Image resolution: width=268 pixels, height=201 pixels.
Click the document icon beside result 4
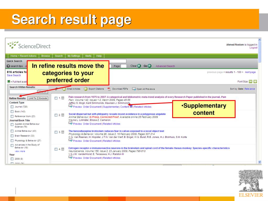click(x=63, y=149)
